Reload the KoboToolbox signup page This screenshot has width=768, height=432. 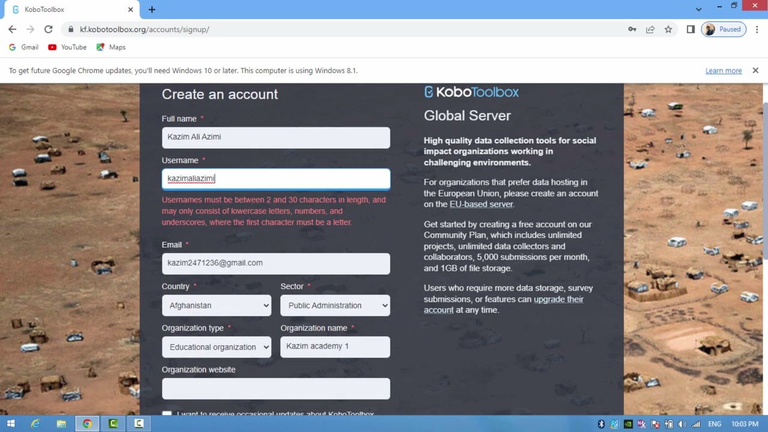pos(48,29)
